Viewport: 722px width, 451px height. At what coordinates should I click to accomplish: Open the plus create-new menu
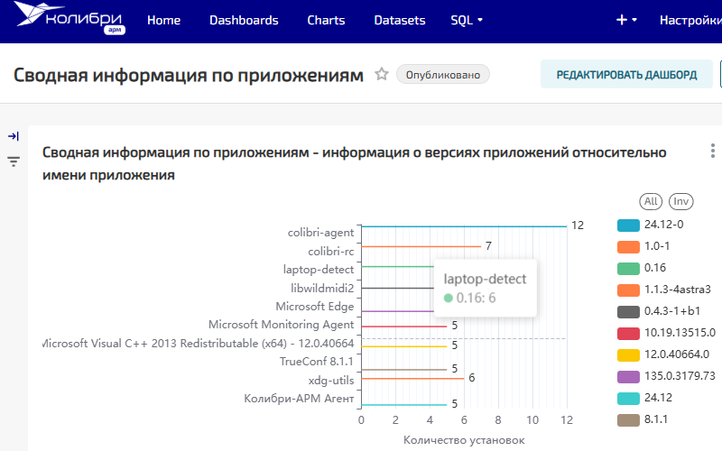pyautogui.click(x=626, y=20)
